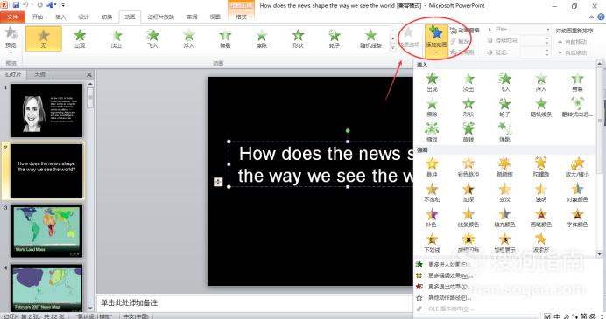
Task: Apply the 字体颜色 (Font Color) emphasis effect
Action: coord(577,218)
